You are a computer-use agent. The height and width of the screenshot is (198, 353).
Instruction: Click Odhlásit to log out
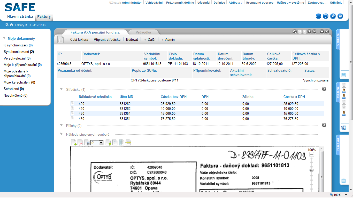pos(336,3)
